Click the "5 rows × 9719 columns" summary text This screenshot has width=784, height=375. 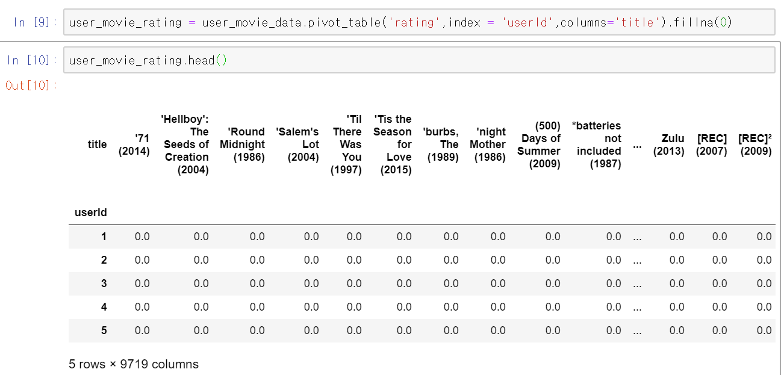click(x=134, y=364)
